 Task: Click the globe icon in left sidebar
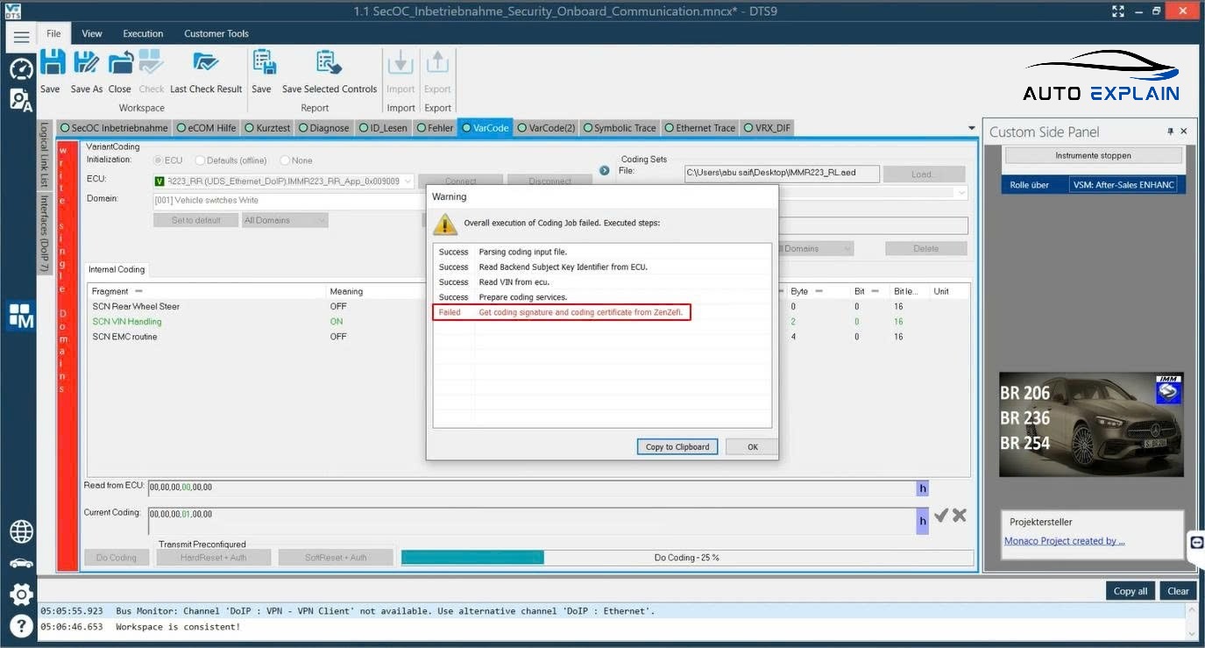click(21, 531)
